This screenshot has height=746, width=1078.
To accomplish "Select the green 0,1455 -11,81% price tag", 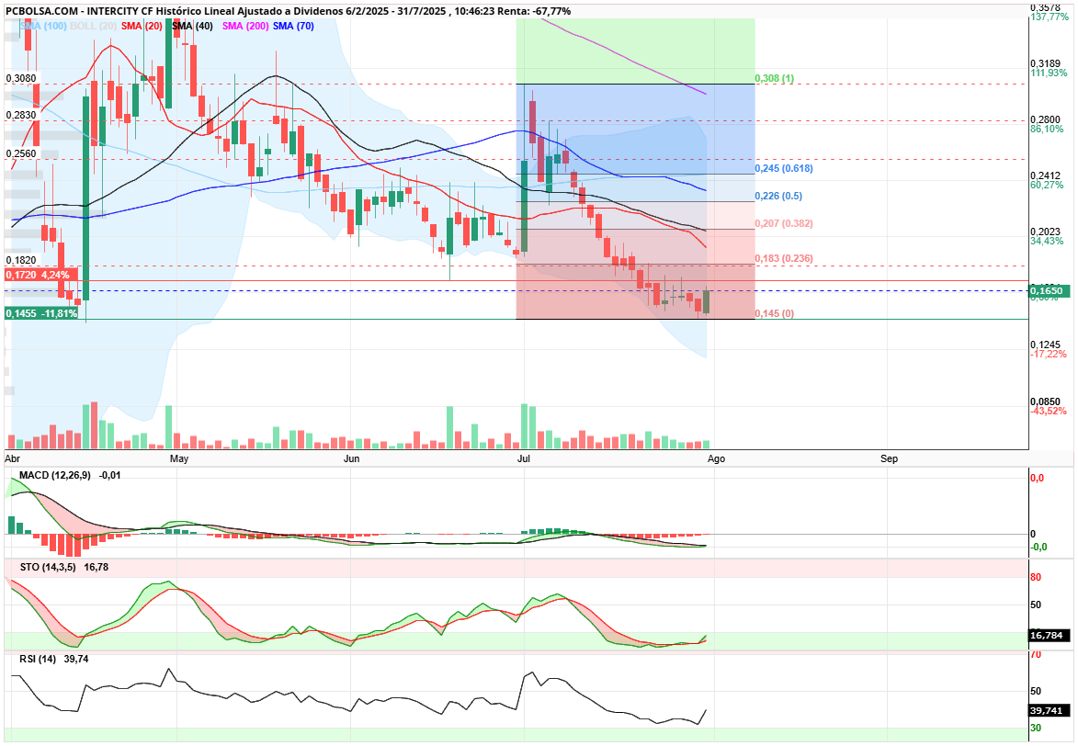I will click(x=41, y=313).
